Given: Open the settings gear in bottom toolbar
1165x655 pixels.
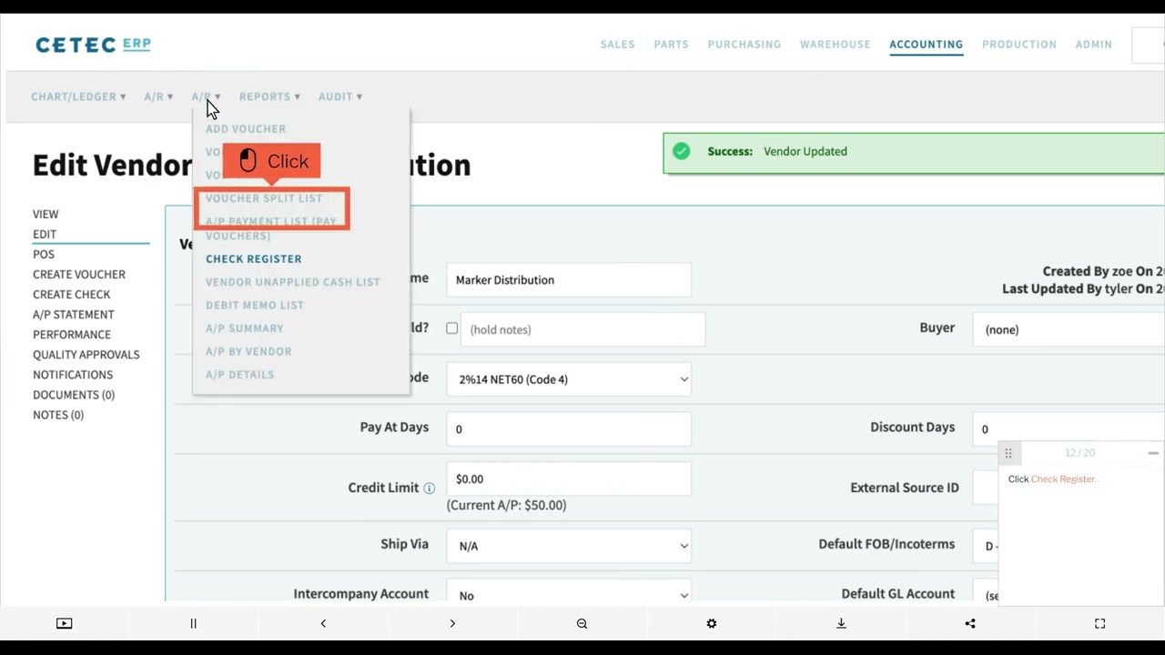Looking at the screenshot, I should (x=712, y=623).
